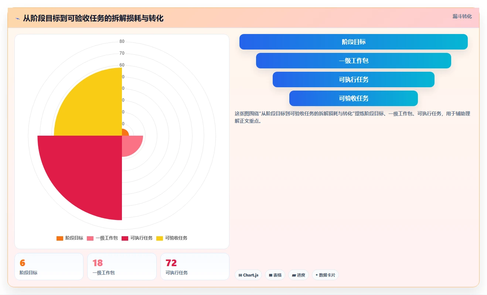This screenshot has width=487, height=295.
Task: Click the axis tick label 70
Action: pos(122,53)
